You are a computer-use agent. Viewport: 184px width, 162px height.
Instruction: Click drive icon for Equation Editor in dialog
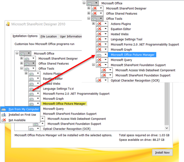pos(32,79)
